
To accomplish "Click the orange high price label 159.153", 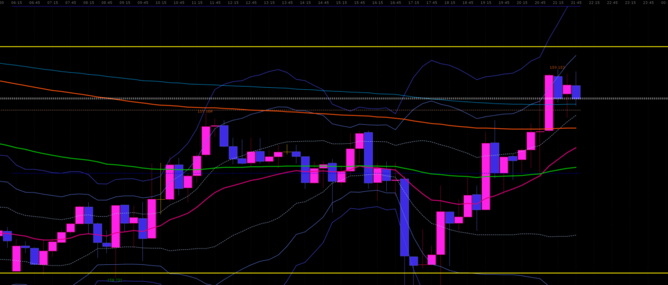I will point(556,68).
